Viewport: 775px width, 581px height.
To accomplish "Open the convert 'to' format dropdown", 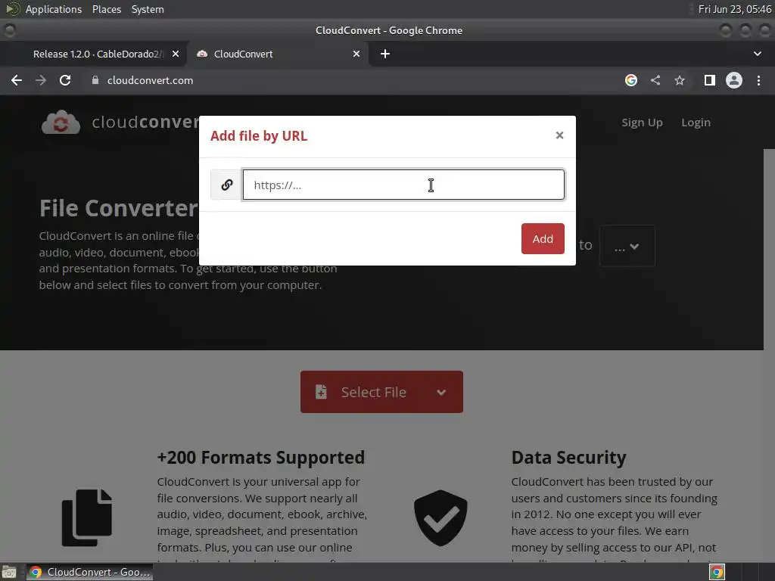I will pyautogui.click(x=627, y=246).
